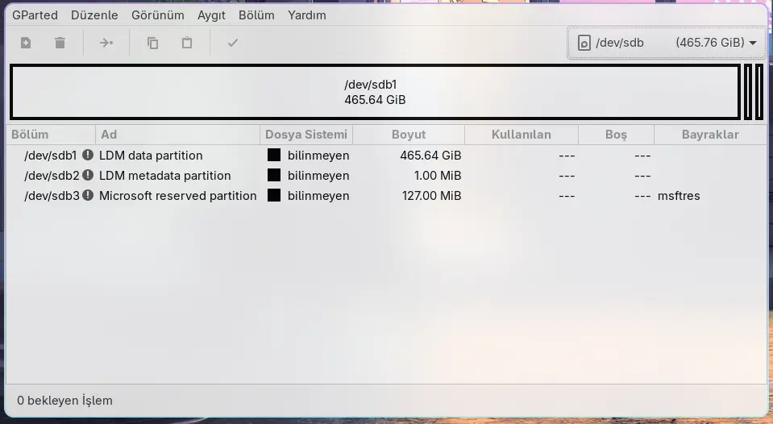Open the Aygıt menu
This screenshot has height=424, width=773.
pos(211,15)
